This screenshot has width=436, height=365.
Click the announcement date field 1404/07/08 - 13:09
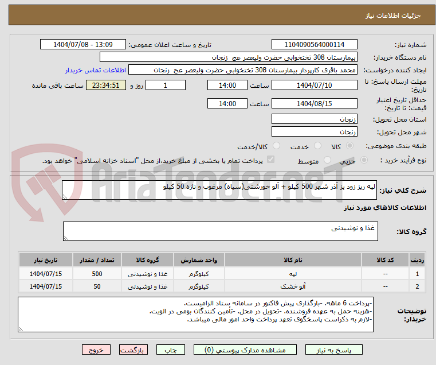pyautogui.click(x=83, y=45)
